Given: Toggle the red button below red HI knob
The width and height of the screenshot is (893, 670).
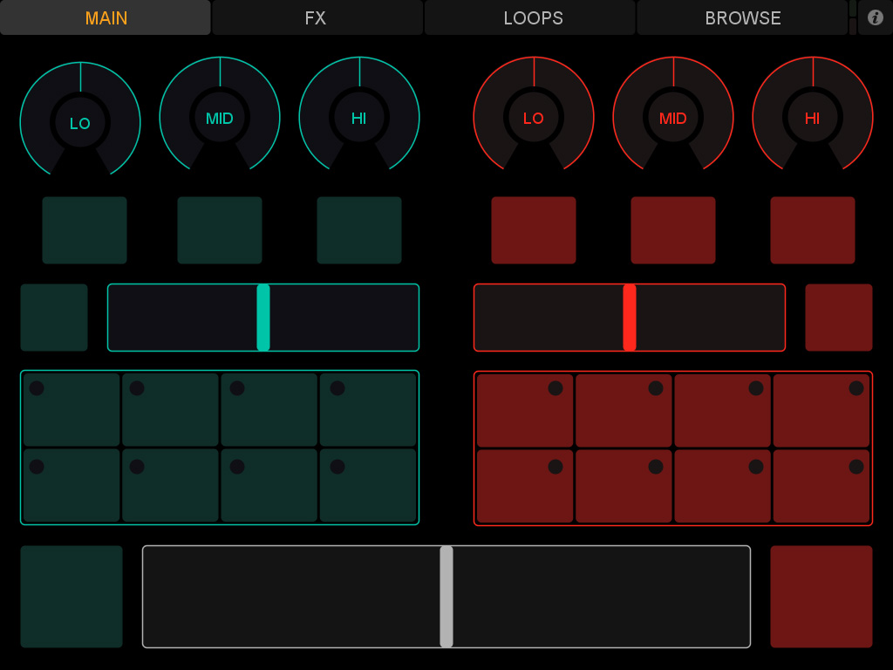Looking at the screenshot, I should 813,230.
